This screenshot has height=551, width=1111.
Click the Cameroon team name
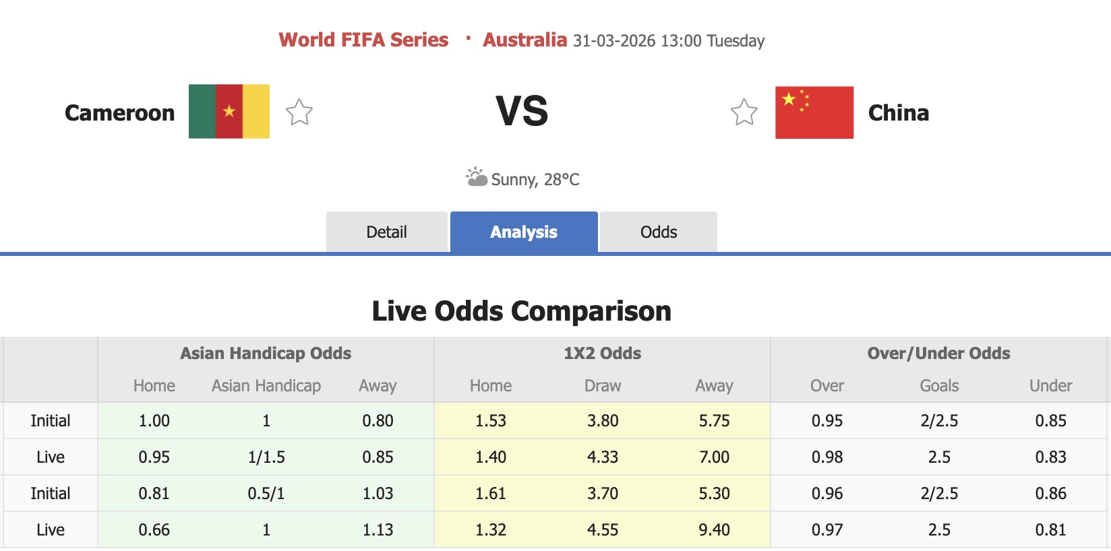coord(119,112)
